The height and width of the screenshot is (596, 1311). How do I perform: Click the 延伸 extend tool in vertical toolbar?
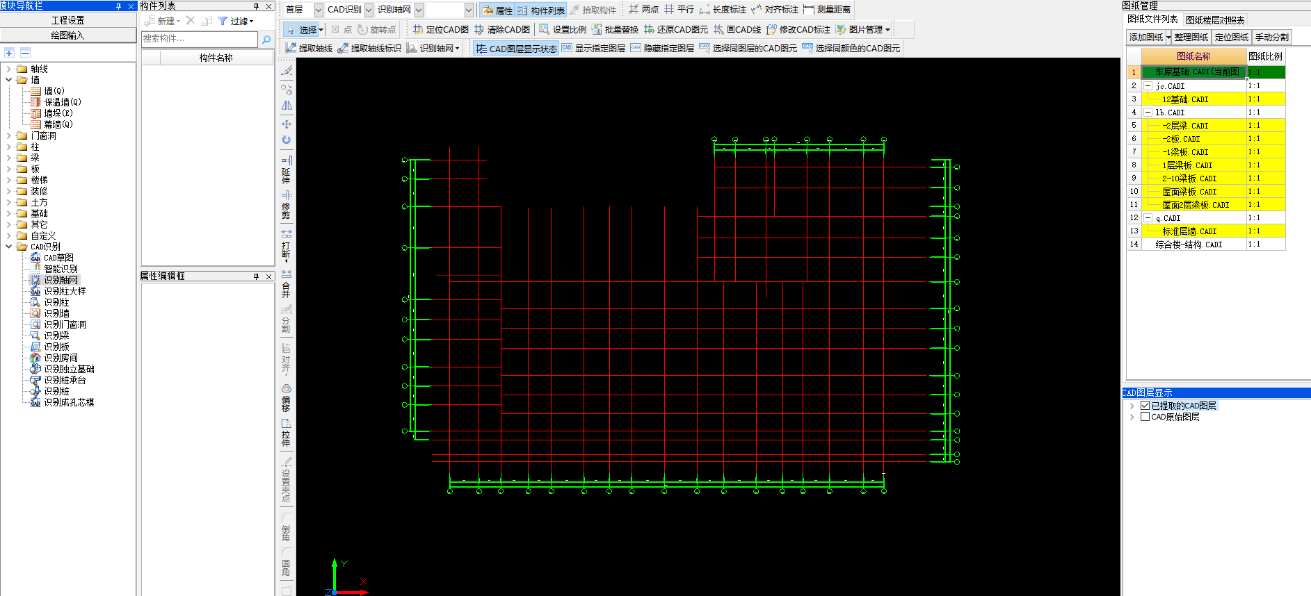click(286, 169)
